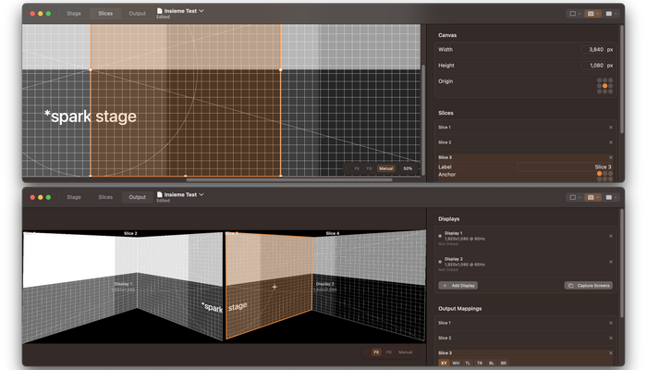This screenshot has width=647, height=370.
Task: Remove Slice 1 in the Slices list
Action: click(611, 127)
